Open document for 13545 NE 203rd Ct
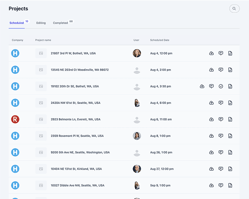This screenshot has height=199, width=249. pos(230,70)
